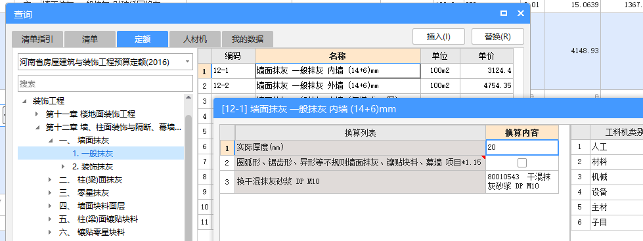643x241 pixels.
Task: Click the tree scrollbar up arrow
Action: [188, 98]
